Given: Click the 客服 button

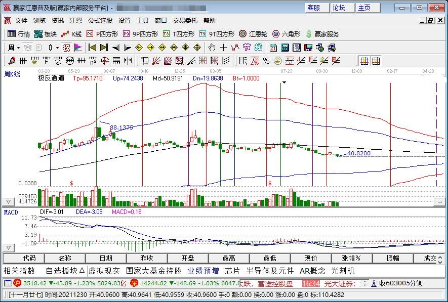Looking at the screenshot, I should pos(317,8).
